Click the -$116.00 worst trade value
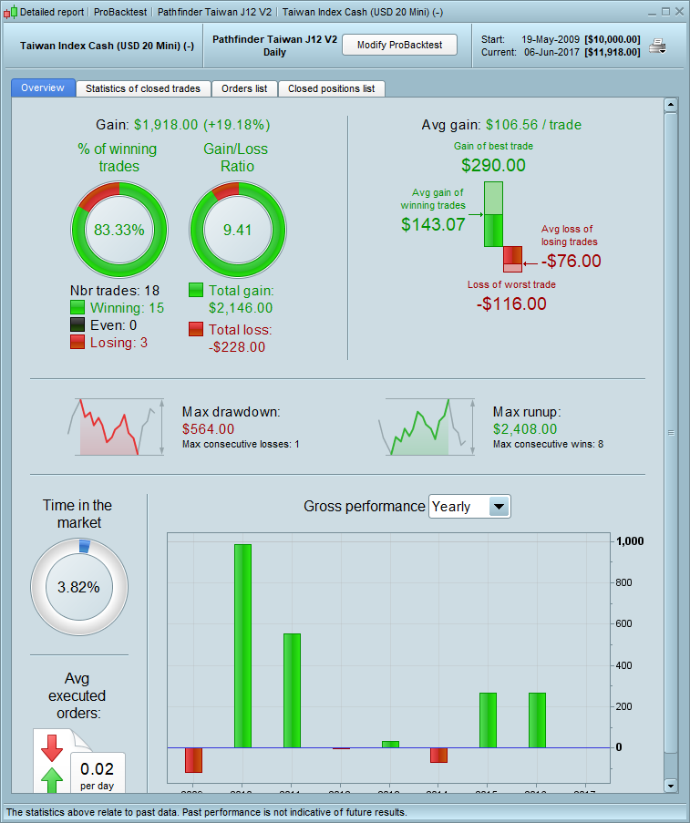The image size is (690, 823). click(x=511, y=303)
